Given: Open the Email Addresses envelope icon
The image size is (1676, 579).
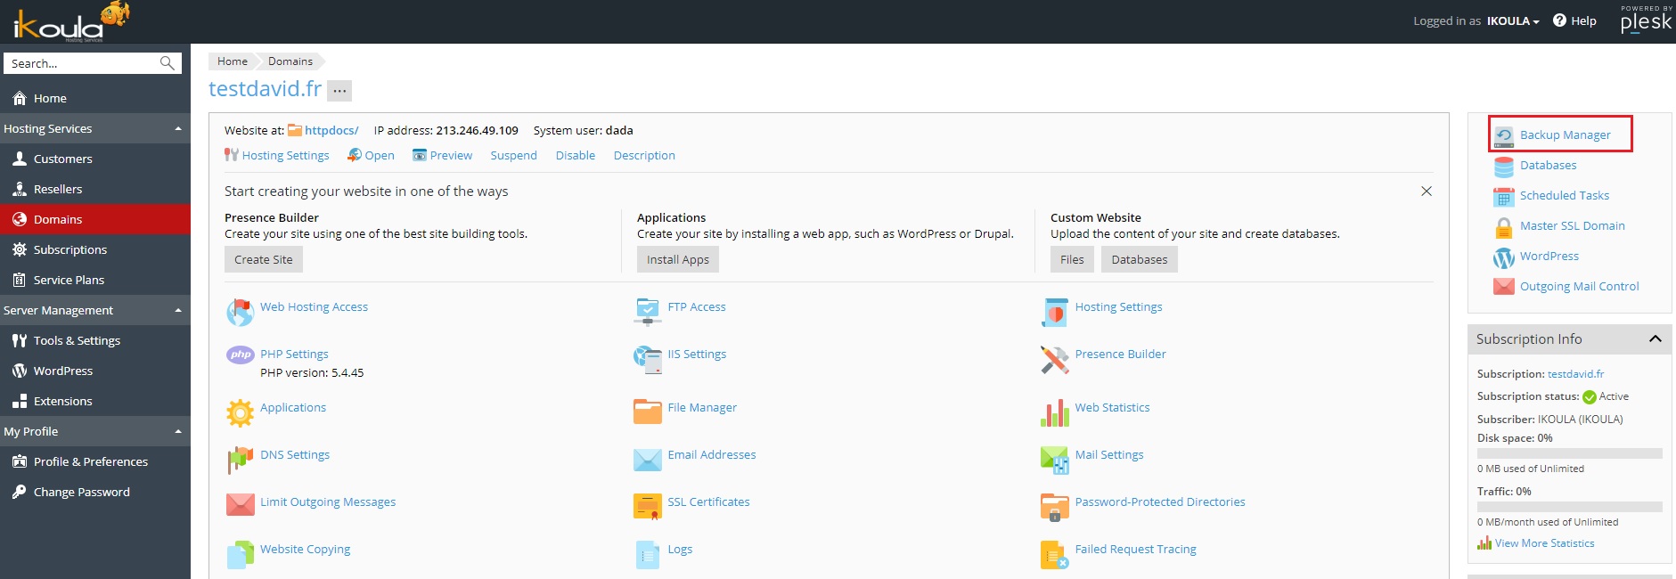Looking at the screenshot, I should 648,460.
